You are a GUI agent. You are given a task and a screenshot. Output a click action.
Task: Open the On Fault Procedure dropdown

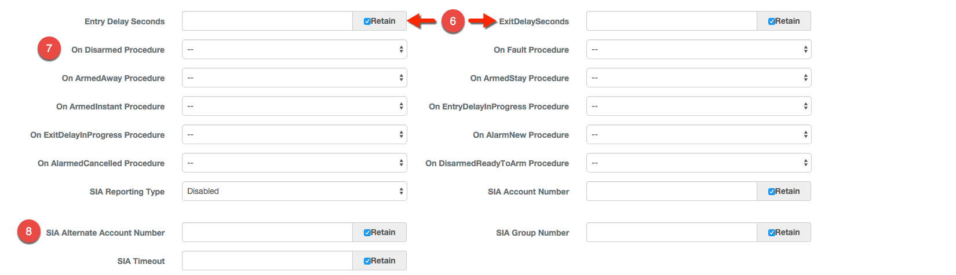[x=699, y=50]
